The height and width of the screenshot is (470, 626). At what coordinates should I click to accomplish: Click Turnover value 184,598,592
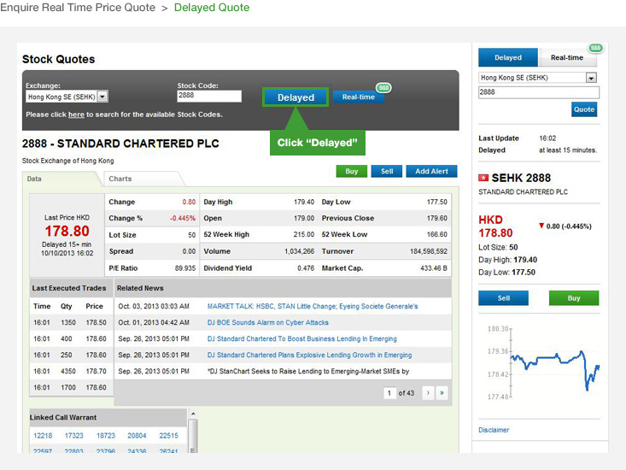tap(429, 251)
